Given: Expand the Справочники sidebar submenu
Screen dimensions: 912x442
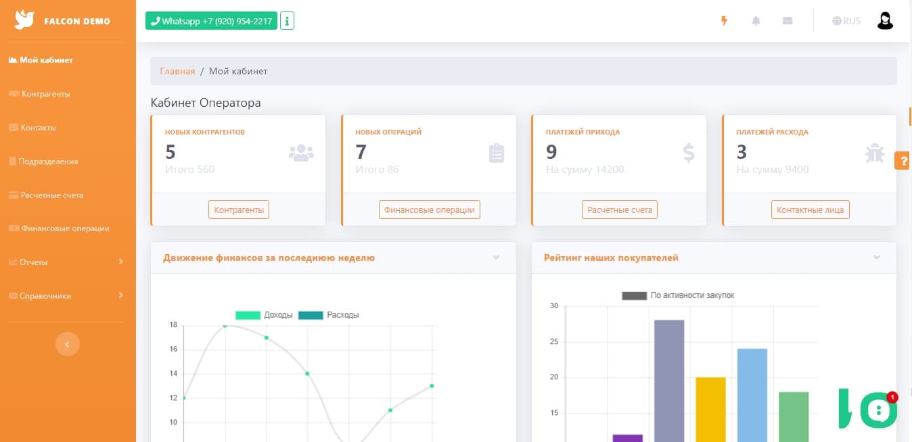Looking at the screenshot, I should click(68, 295).
